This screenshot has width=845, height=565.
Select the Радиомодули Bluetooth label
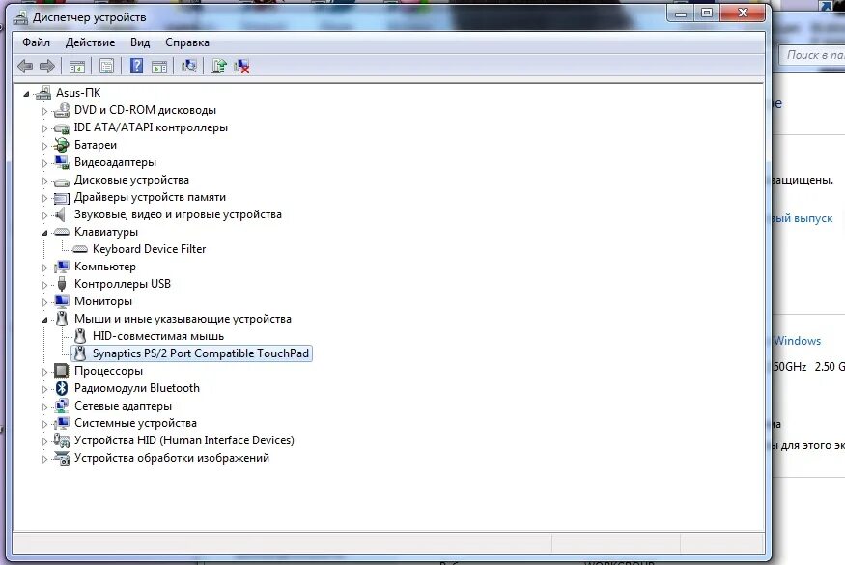point(137,388)
